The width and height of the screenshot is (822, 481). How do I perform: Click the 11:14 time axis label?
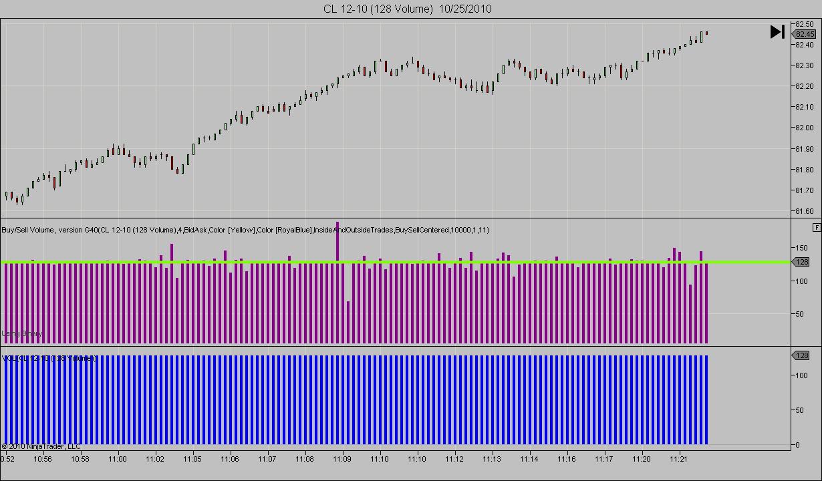pos(529,459)
